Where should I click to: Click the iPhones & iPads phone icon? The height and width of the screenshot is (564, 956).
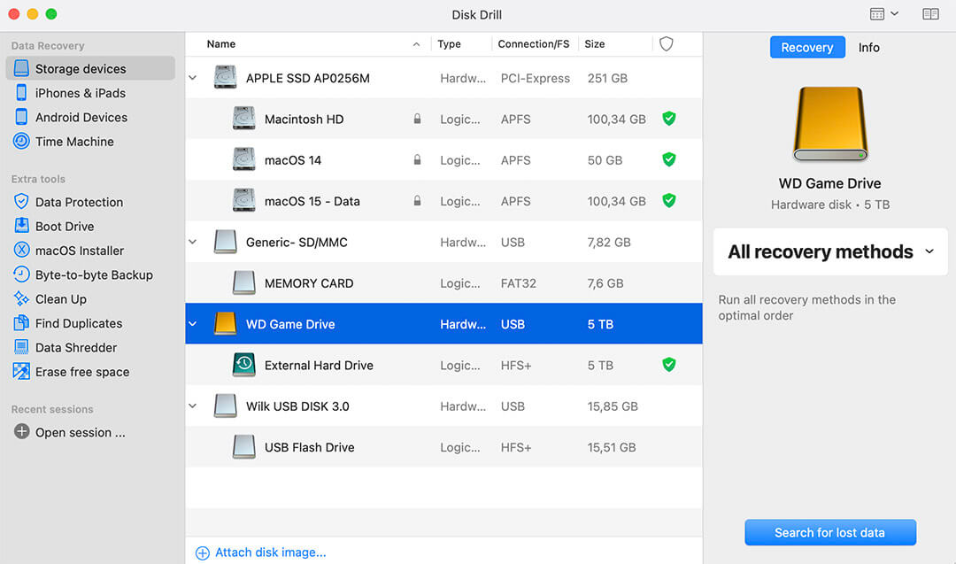[x=21, y=93]
